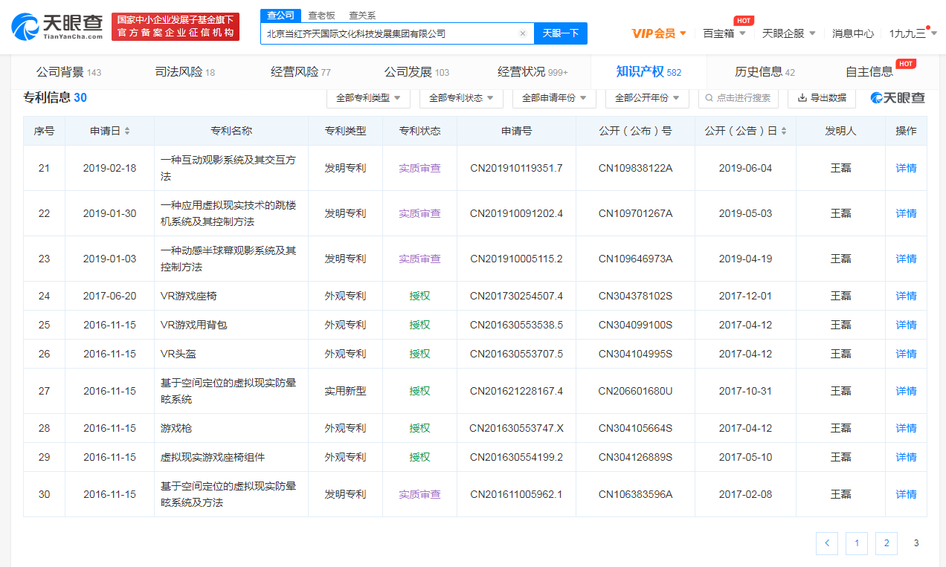
Task: Open 消息中心 link
Action: pos(853,33)
